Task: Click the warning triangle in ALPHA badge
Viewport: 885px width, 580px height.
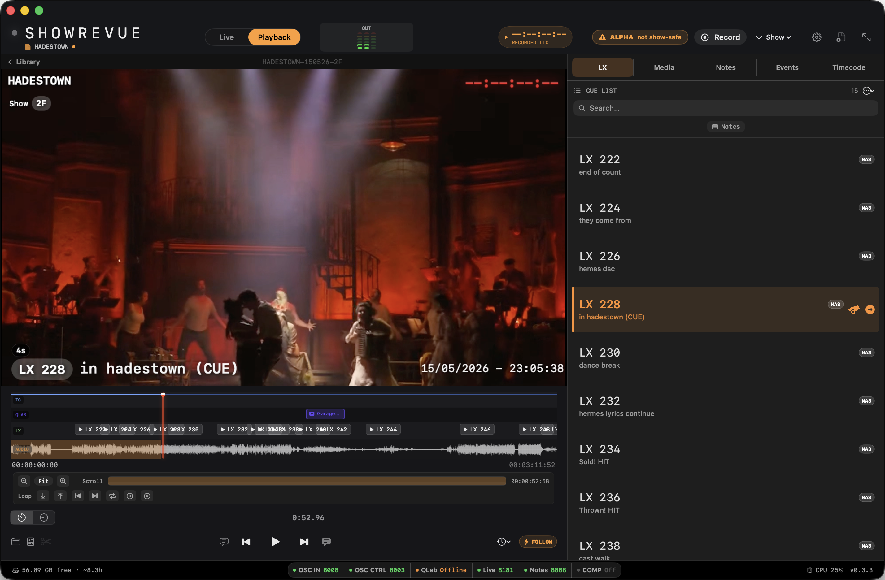Action: (602, 37)
